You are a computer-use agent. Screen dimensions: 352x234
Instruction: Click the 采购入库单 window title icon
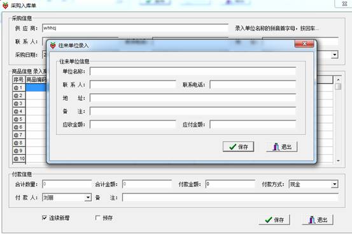[5, 6]
